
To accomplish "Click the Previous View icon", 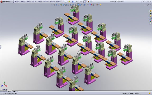I will [x=56, y=5].
